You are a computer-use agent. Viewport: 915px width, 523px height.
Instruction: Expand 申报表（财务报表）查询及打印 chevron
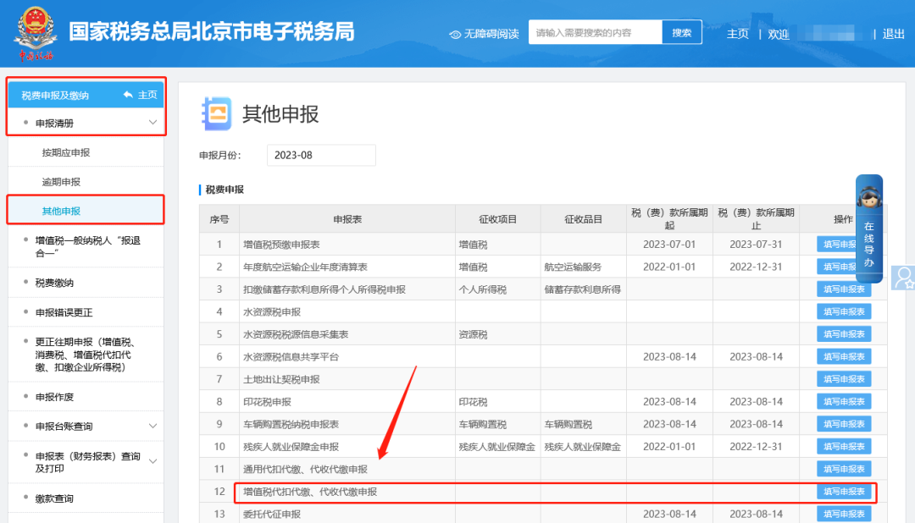pyautogui.click(x=153, y=461)
